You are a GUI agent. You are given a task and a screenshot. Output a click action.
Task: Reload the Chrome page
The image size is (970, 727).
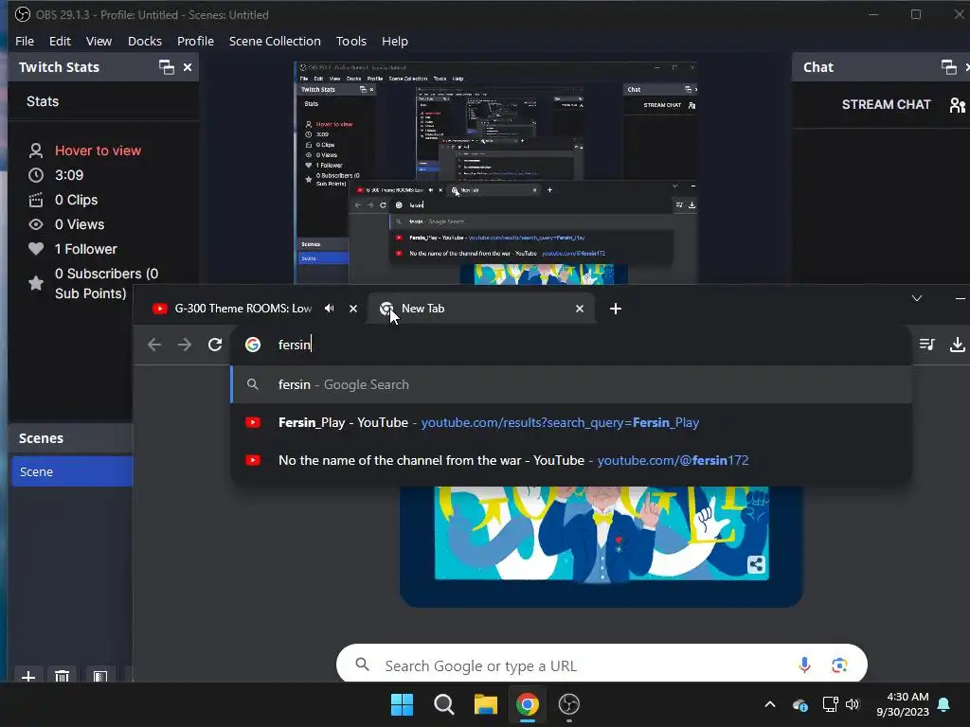[x=215, y=345]
